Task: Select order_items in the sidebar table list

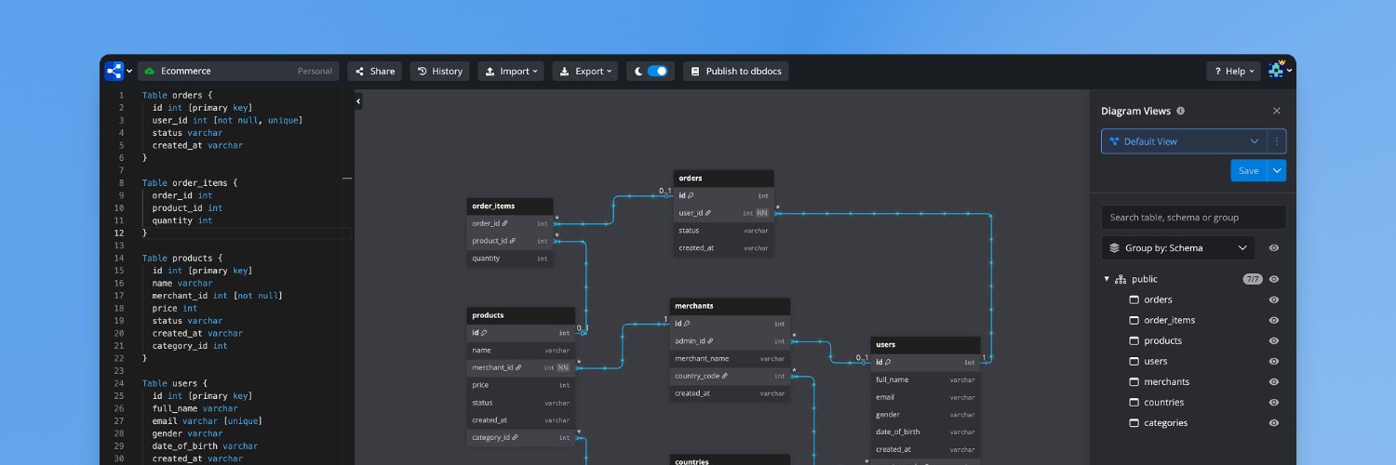Action: tap(1170, 320)
